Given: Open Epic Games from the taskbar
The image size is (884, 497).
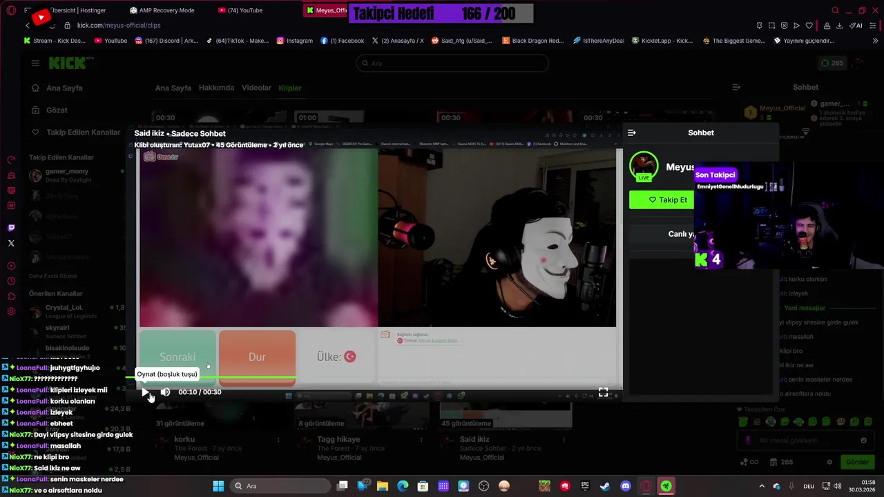Looking at the screenshot, I should tap(585, 486).
